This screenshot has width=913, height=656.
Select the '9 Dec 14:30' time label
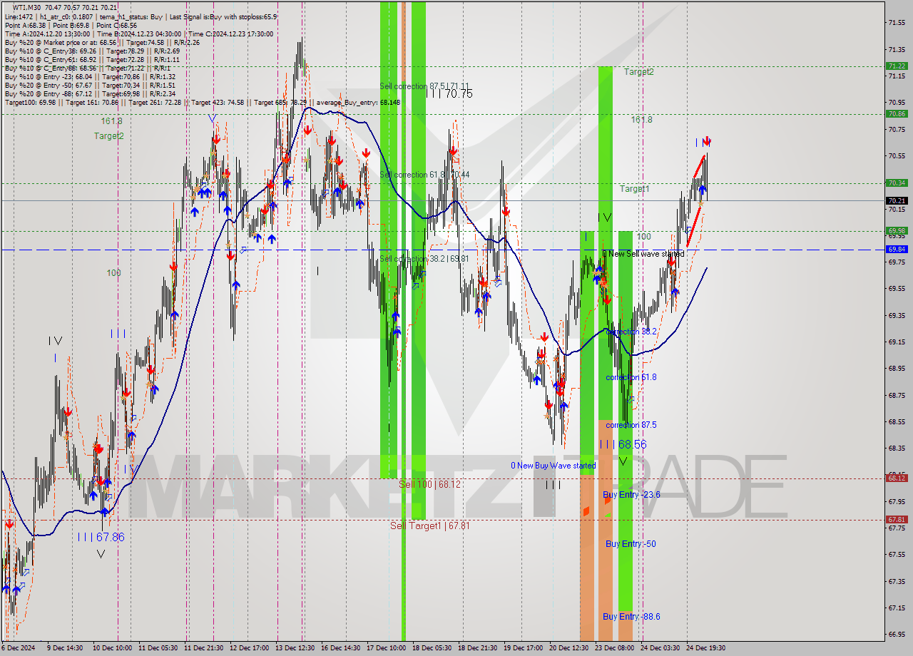pos(65,648)
